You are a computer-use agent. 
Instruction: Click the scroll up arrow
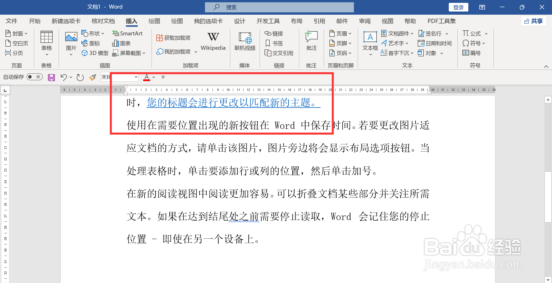tap(548, 100)
